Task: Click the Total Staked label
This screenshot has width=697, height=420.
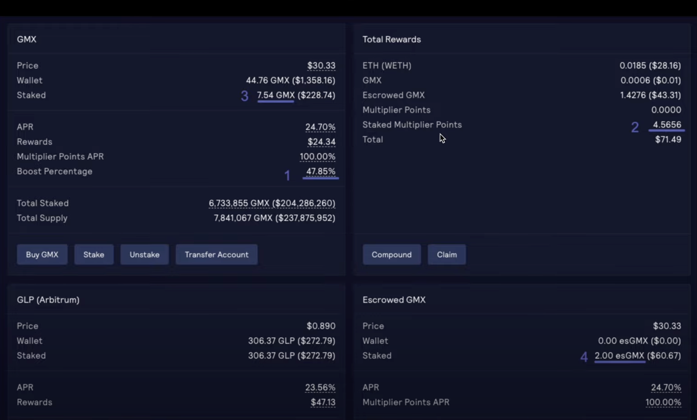Action: (x=43, y=203)
